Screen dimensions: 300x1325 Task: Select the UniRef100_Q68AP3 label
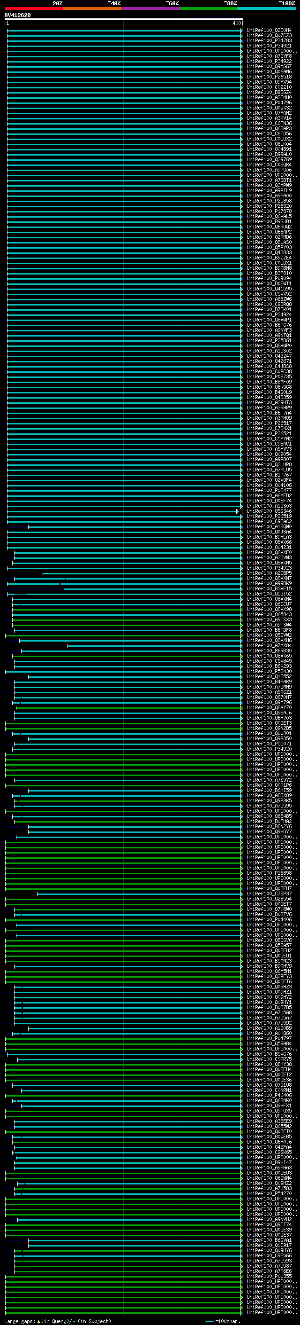[269, 129]
